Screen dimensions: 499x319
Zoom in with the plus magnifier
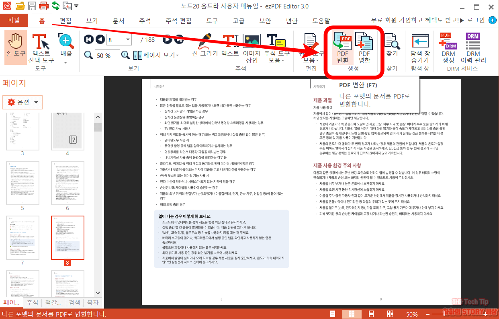coord(125,55)
